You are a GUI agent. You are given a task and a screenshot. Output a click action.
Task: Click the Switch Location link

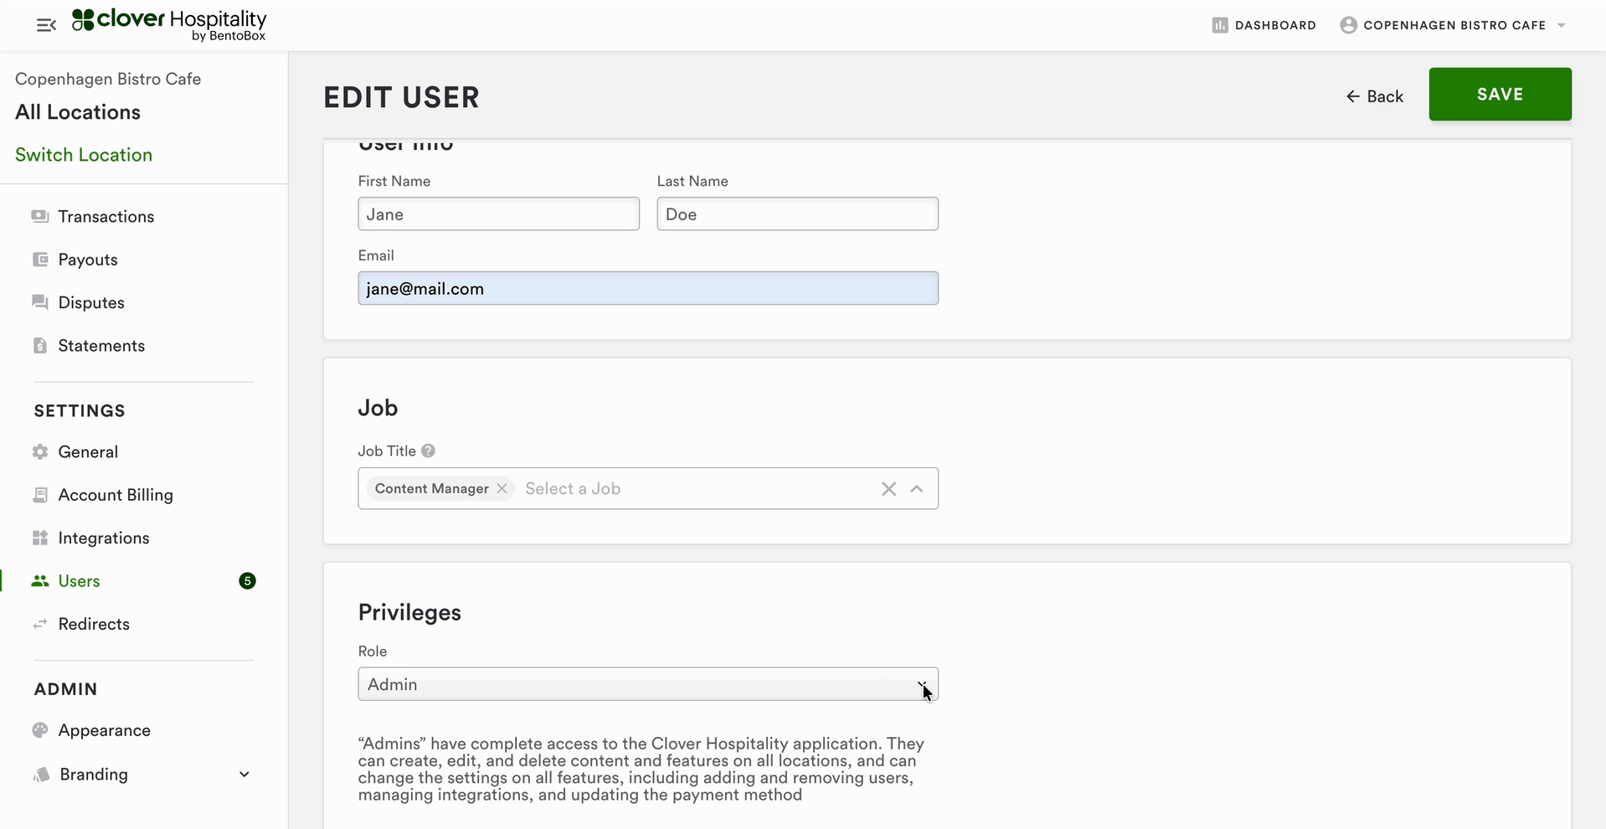coord(84,155)
